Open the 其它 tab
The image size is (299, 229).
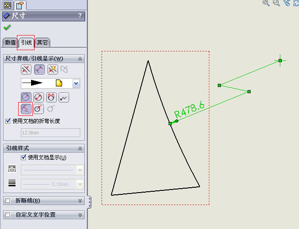[x=42, y=42]
